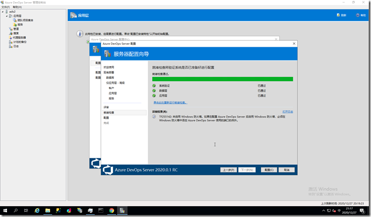Click the 应用层 node icon in tree

11,16
